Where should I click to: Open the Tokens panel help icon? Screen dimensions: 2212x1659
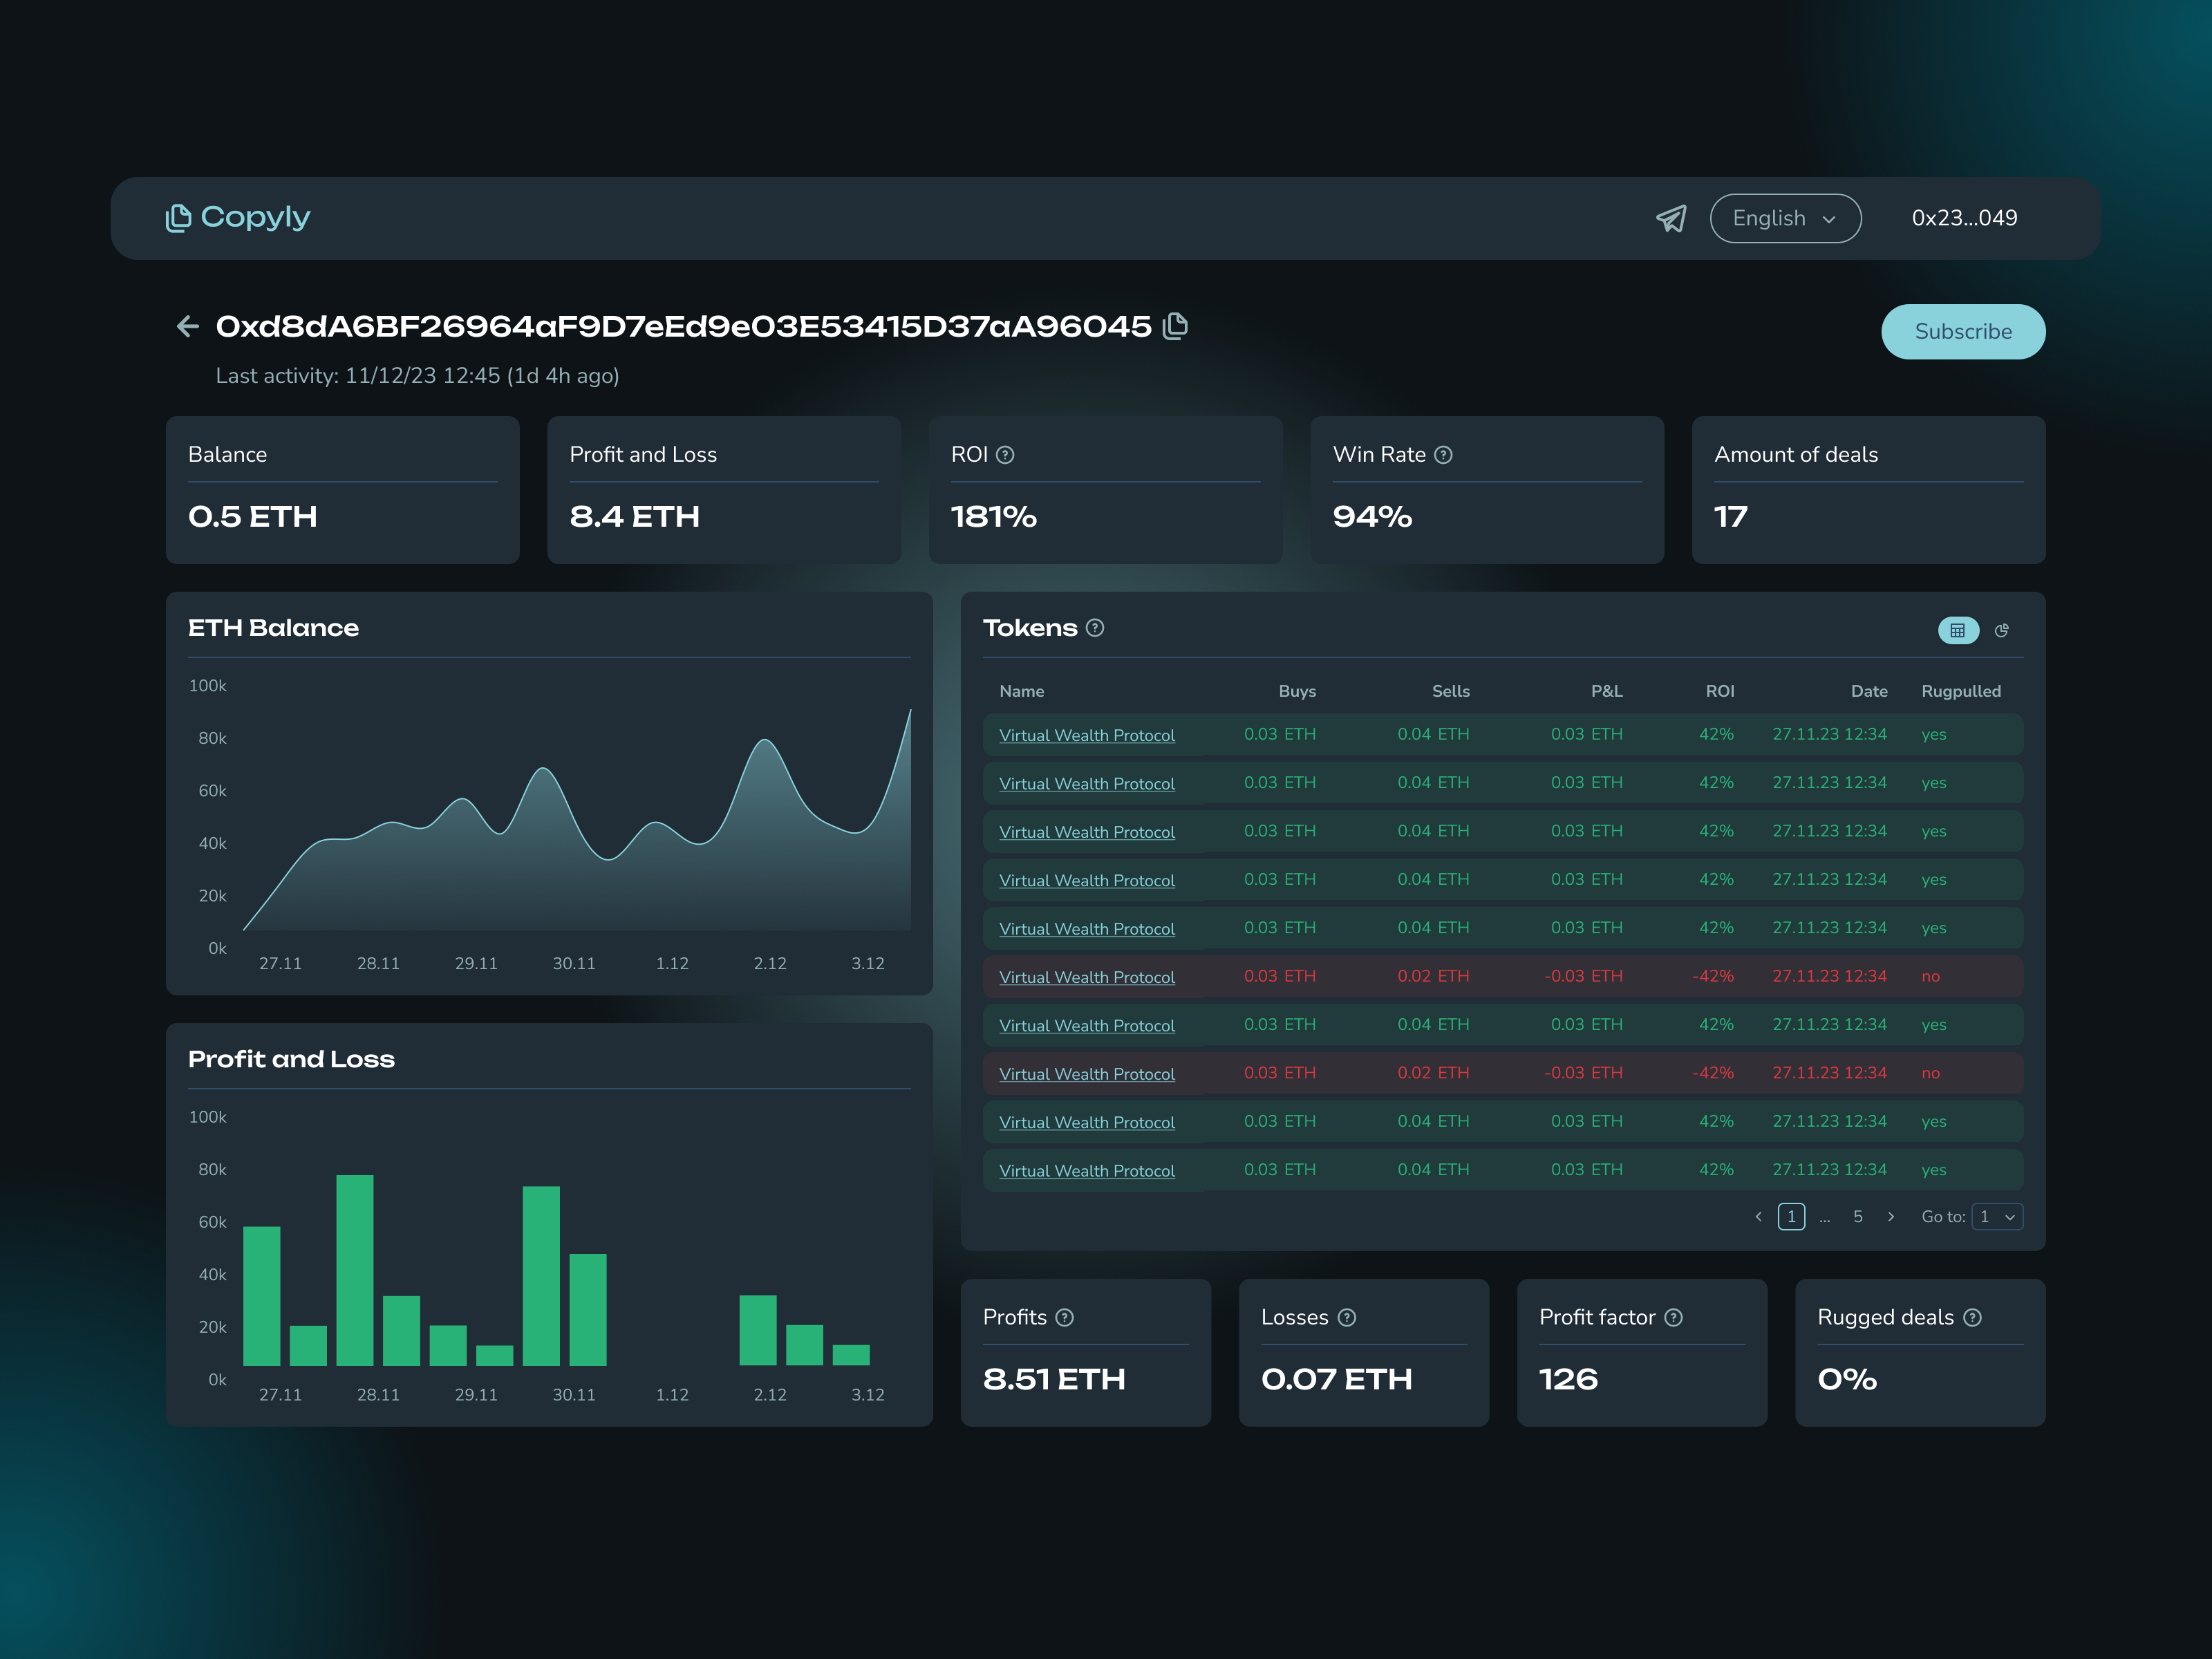[x=1095, y=628]
